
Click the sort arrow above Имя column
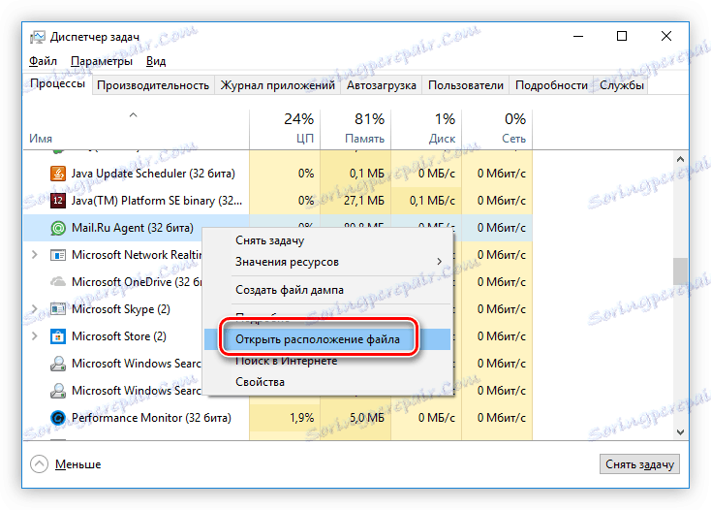[x=133, y=115]
